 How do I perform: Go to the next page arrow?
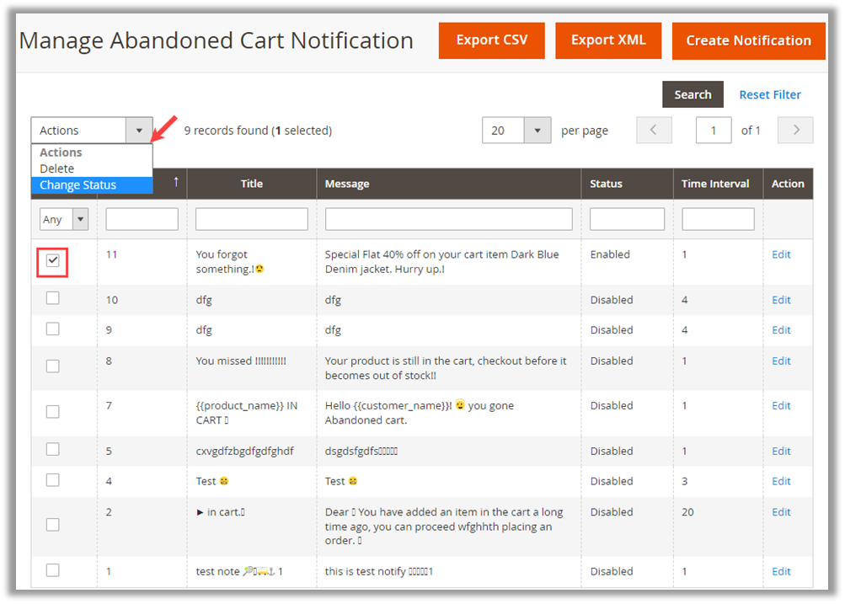tap(795, 131)
